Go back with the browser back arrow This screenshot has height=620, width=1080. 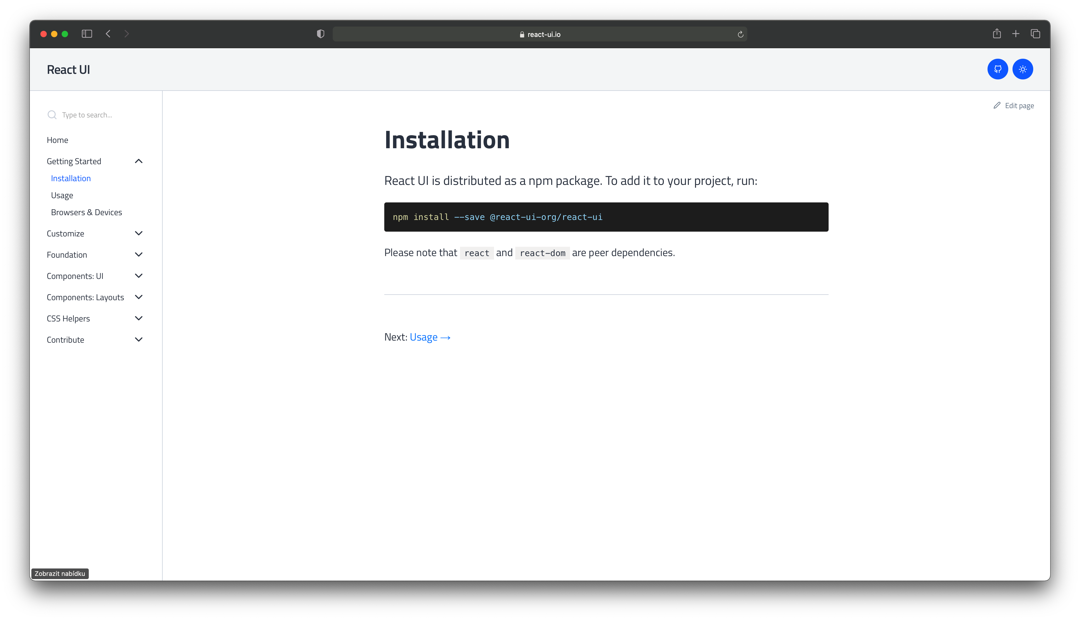pos(108,34)
